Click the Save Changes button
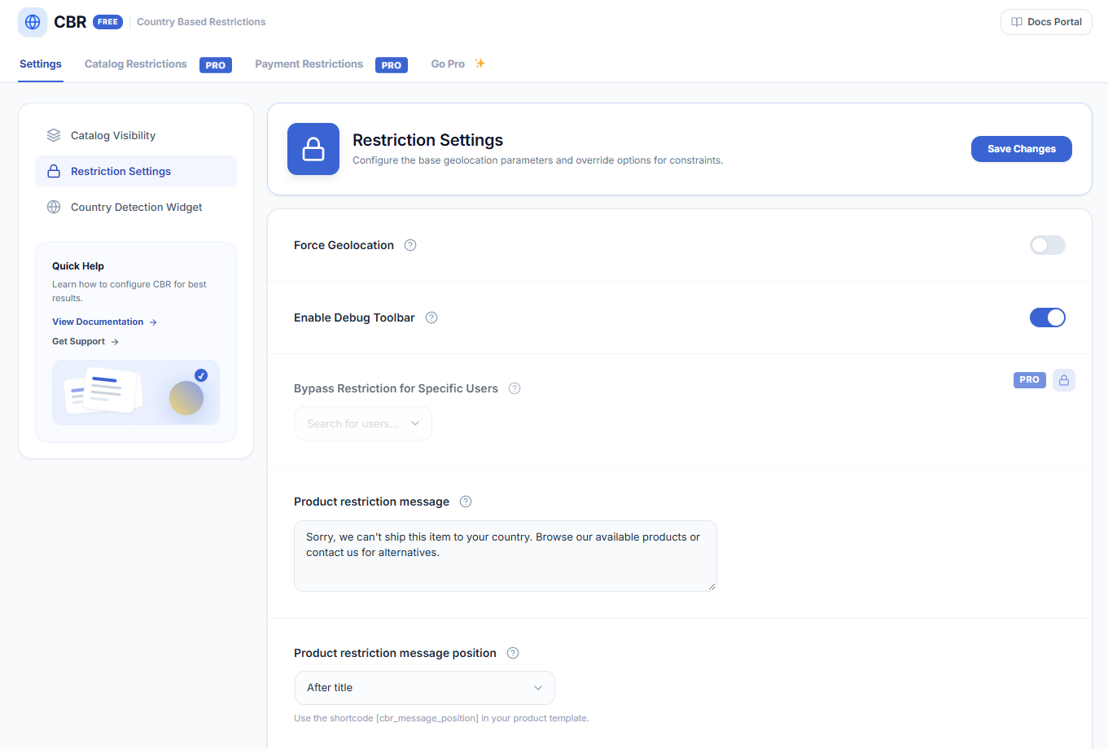 tap(1022, 149)
